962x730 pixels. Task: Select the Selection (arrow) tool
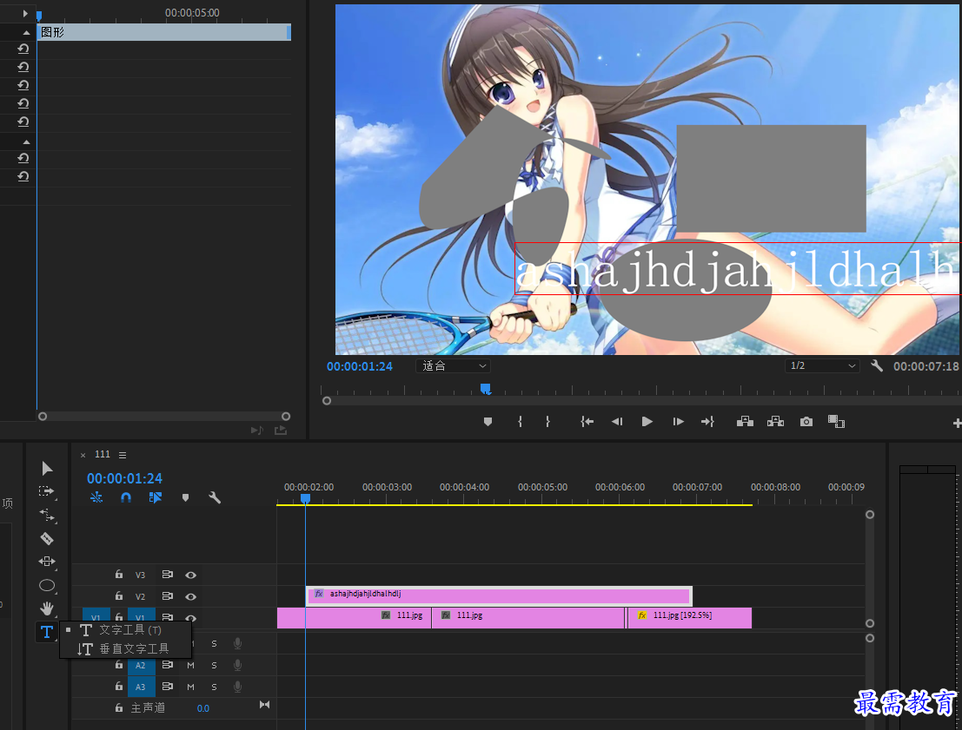(47, 468)
